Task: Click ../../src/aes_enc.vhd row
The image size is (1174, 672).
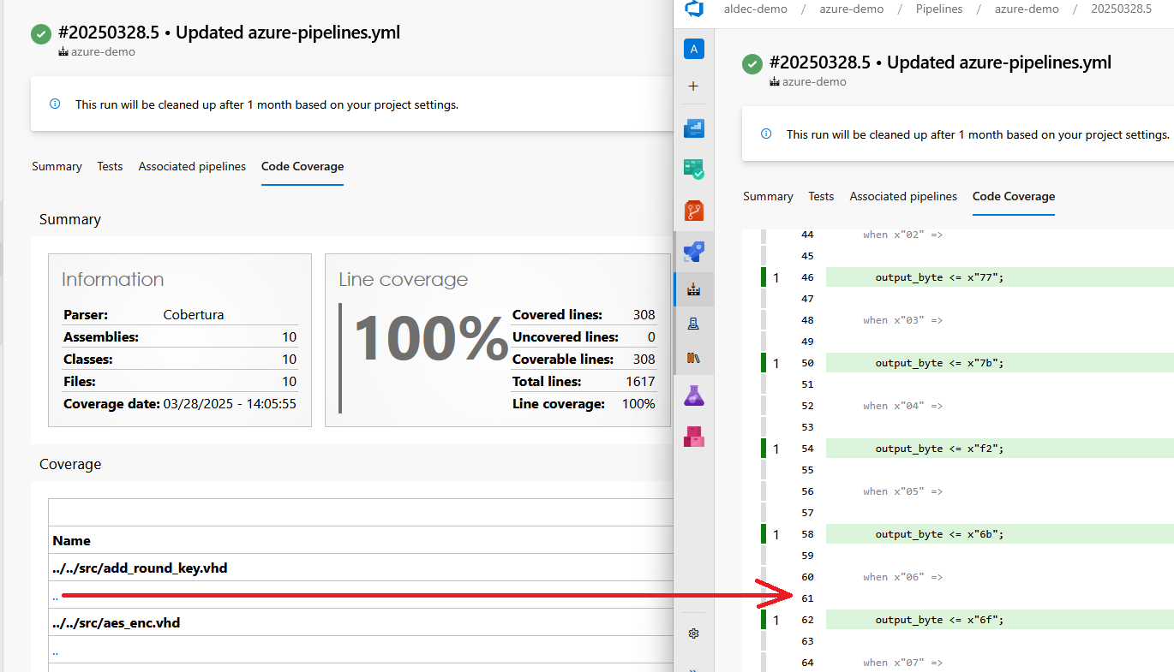Action: click(x=361, y=622)
